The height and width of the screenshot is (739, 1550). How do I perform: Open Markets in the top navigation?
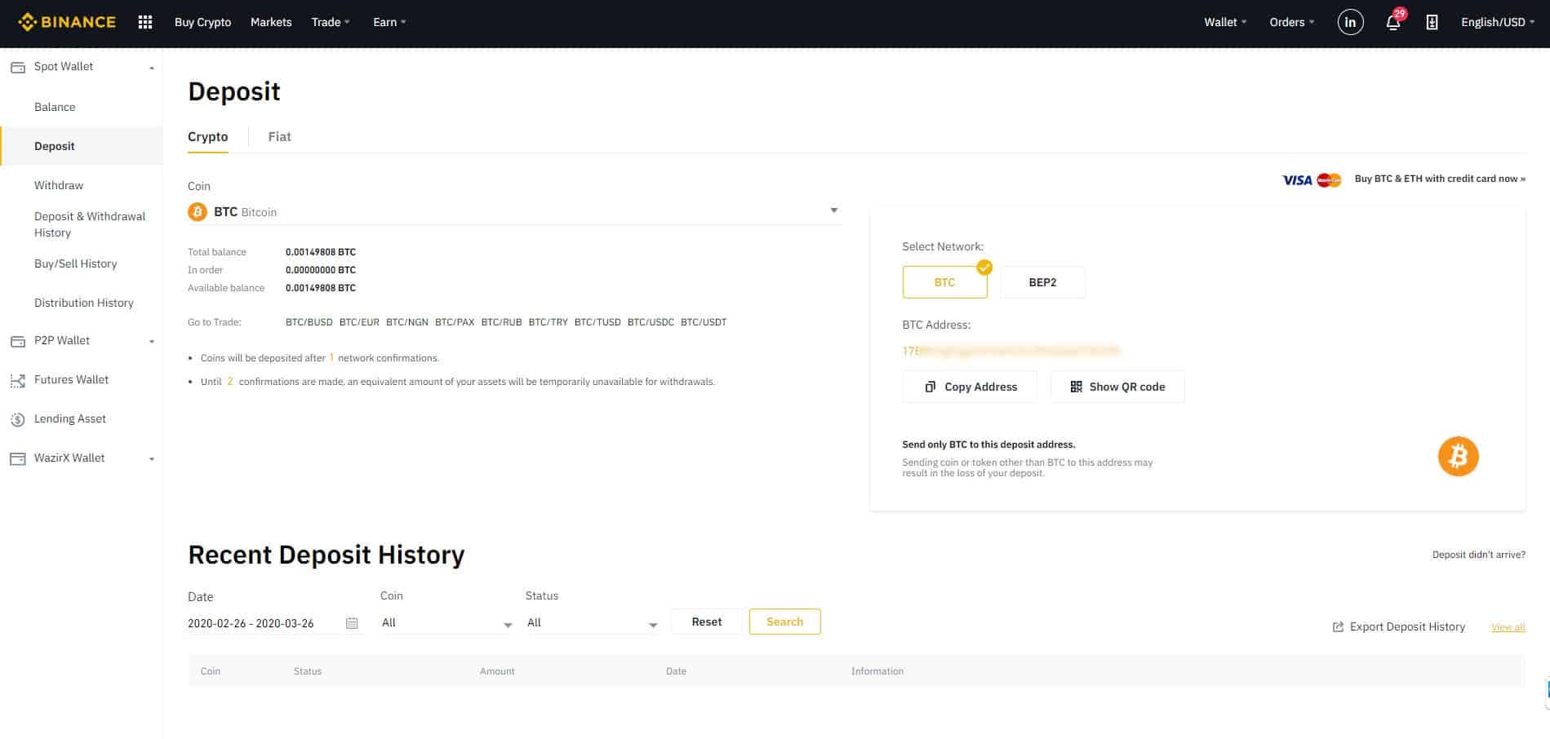point(271,22)
